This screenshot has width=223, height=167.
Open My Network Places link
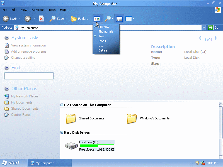coord(25,96)
